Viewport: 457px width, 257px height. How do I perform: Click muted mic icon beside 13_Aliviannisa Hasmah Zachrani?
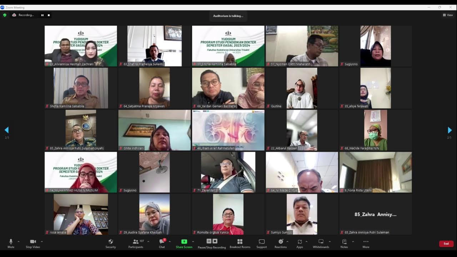(x=47, y=64)
